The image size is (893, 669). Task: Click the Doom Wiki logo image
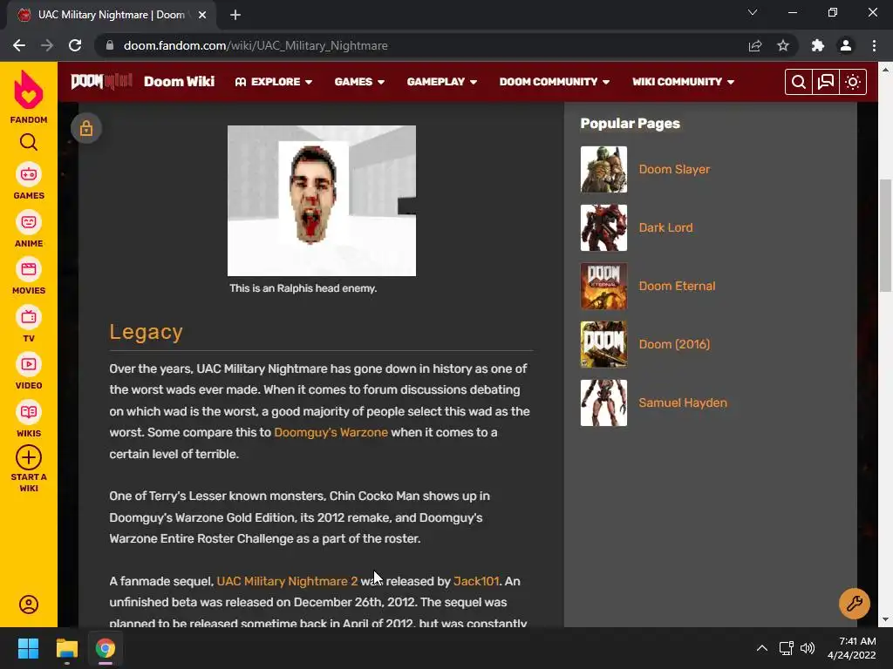tap(101, 81)
